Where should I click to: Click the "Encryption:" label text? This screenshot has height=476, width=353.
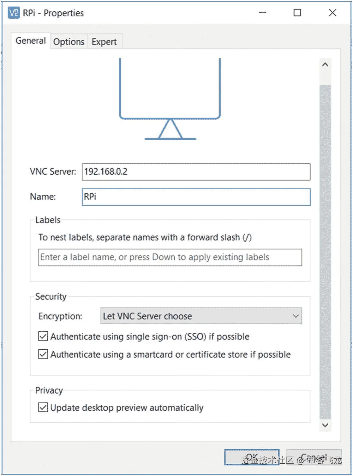[60, 316]
